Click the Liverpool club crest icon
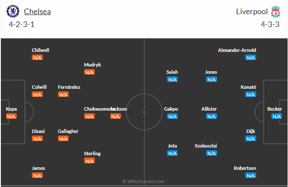The width and height of the screenshot is (288, 187). (x=275, y=12)
